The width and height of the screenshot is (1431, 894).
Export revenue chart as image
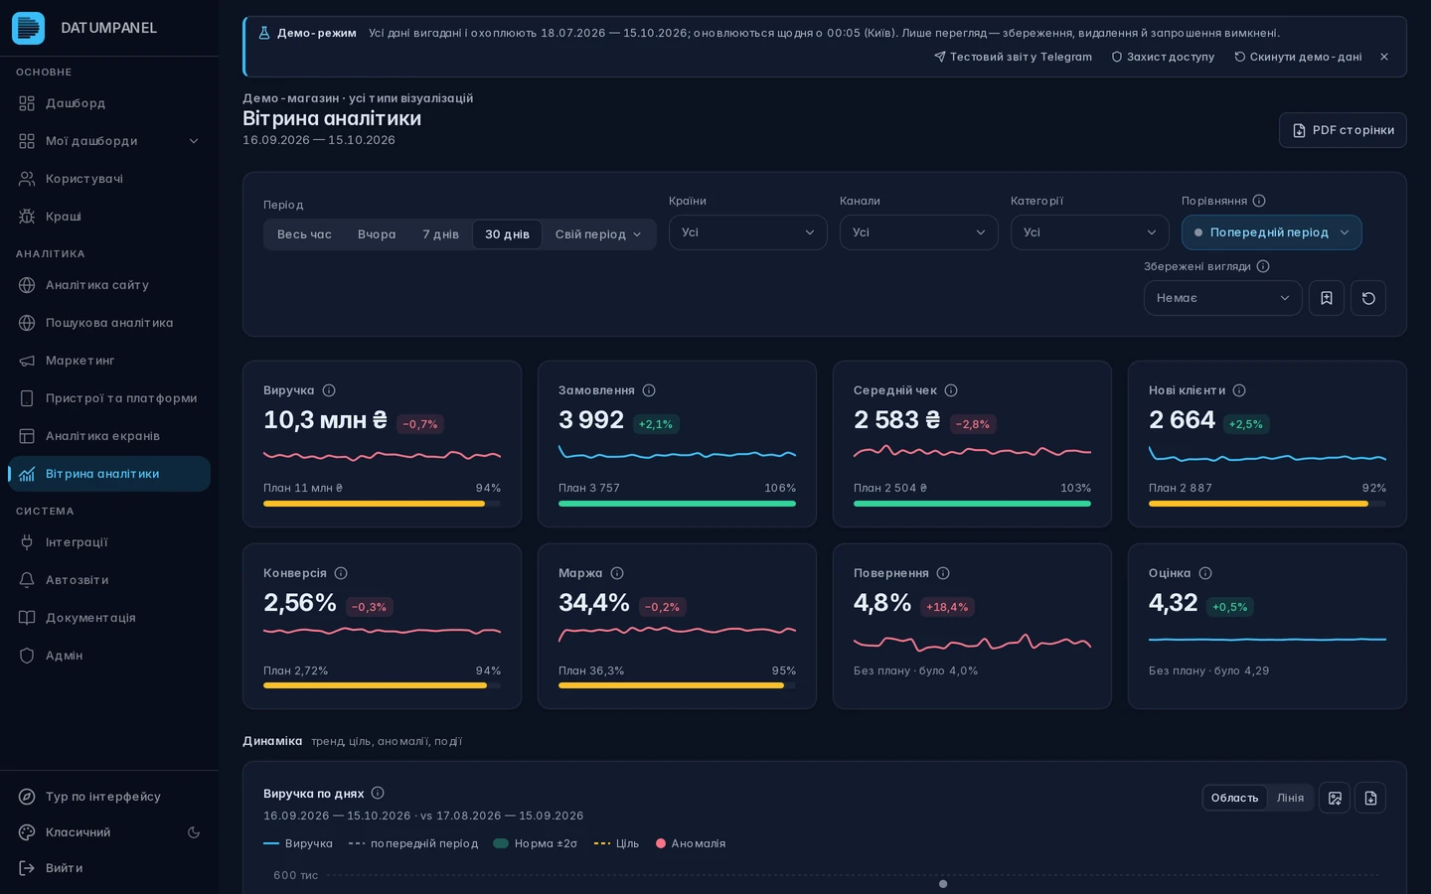(x=1335, y=798)
